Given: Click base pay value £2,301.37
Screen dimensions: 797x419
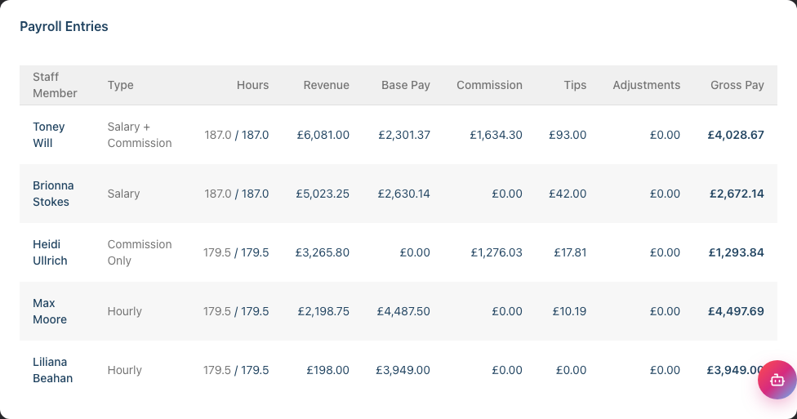Looking at the screenshot, I should (x=404, y=135).
